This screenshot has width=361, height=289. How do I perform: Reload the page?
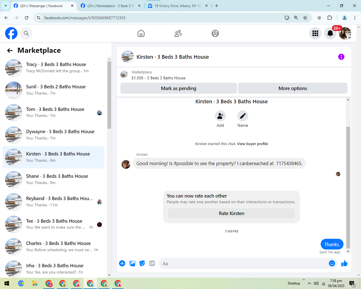pos(27,18)
